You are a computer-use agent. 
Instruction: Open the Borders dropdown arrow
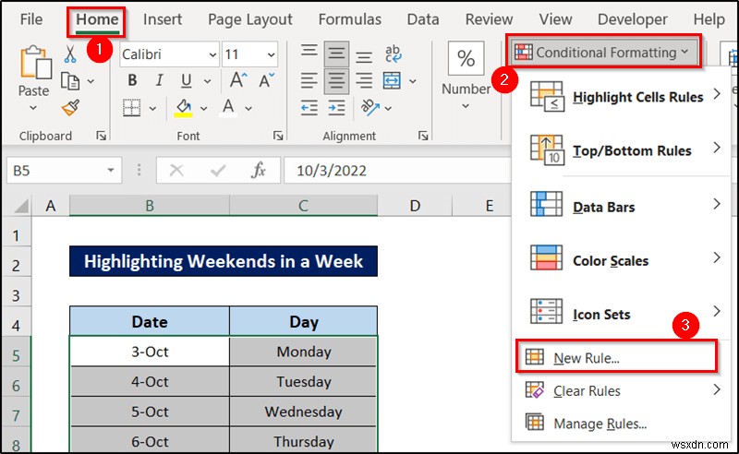click(x=152, y=109)
